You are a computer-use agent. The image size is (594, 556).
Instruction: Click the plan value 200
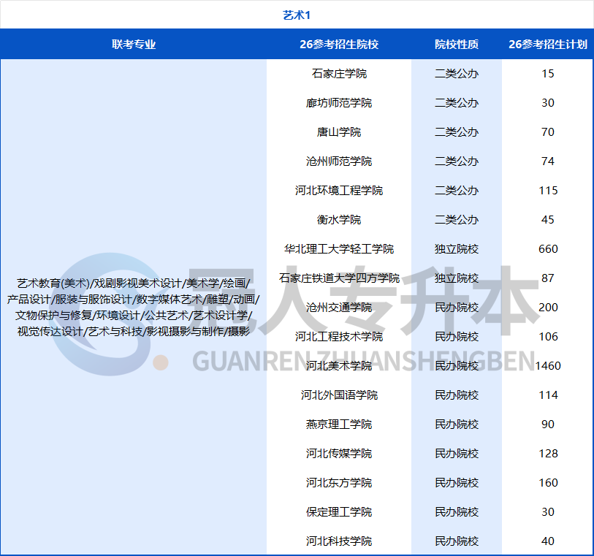(548, 307)
